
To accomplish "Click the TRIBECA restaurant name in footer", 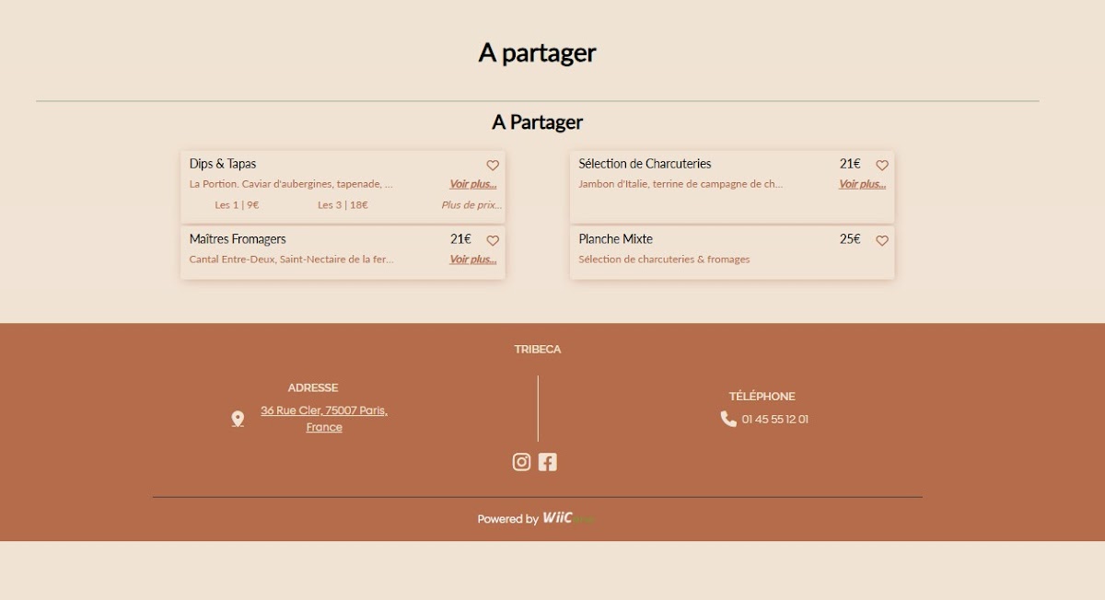I will coord(538,350).
